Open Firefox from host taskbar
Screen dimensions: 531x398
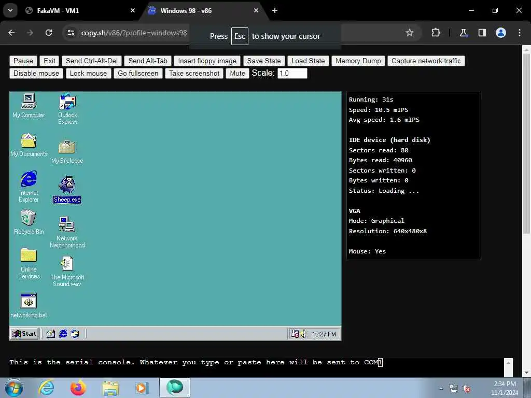point(78,388)
